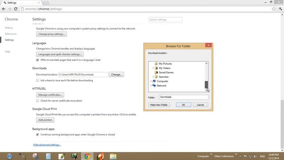The width and height of the screenshot is (284, 160).
Task: Click Manage certificates button
Action: 50,95
